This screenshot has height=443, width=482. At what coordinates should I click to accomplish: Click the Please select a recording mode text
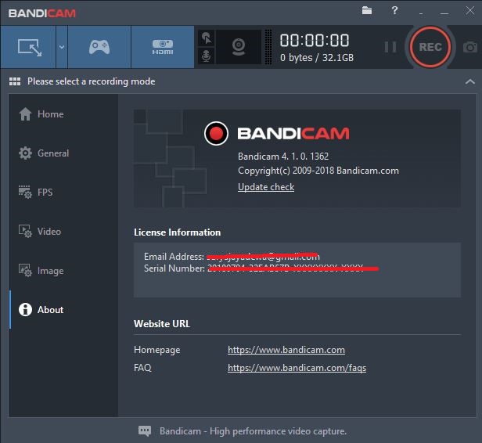click(x=92, y=81)
